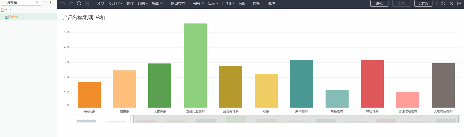Screen dimensions: 464x137
Task: Open the 缩放轴 report in sidebar
Action: [14, 17]
